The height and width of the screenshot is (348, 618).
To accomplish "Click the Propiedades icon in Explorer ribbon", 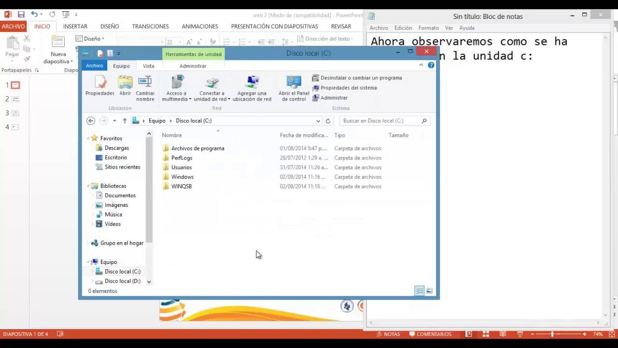I will point(100,82).
